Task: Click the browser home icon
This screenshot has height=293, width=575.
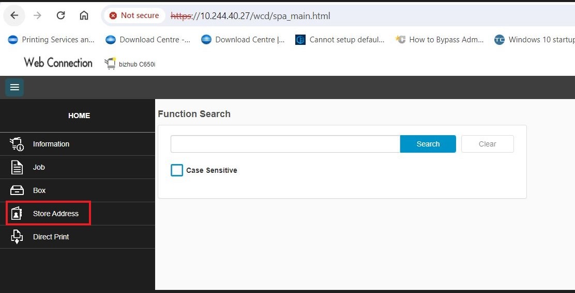Action: [x=84, y=15]
